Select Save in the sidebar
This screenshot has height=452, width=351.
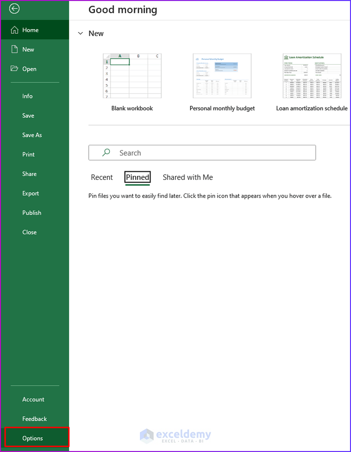coord(28,116)
